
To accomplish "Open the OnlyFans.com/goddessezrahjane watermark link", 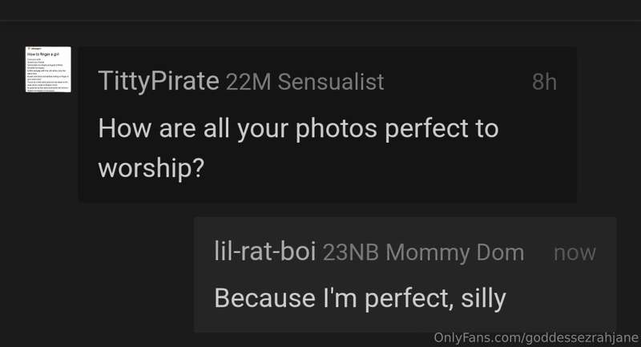I will pos(536,337).
